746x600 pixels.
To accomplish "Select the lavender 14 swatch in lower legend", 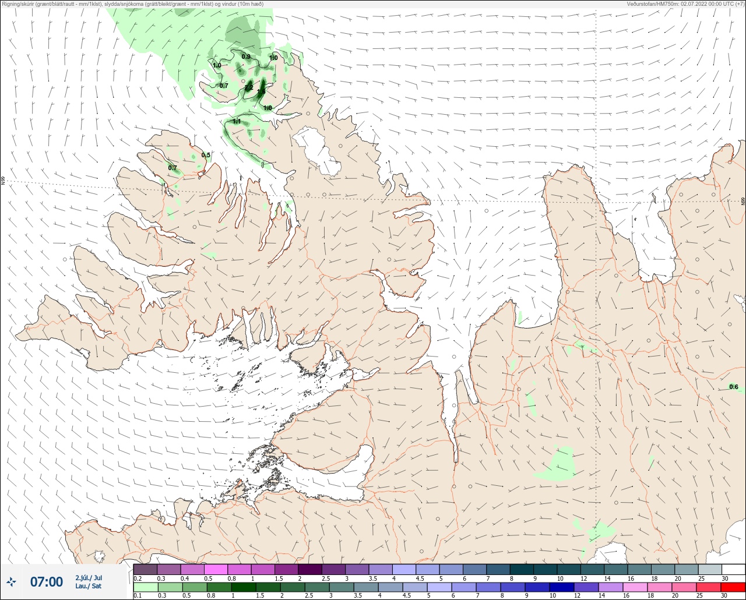I will pos(610,587).
